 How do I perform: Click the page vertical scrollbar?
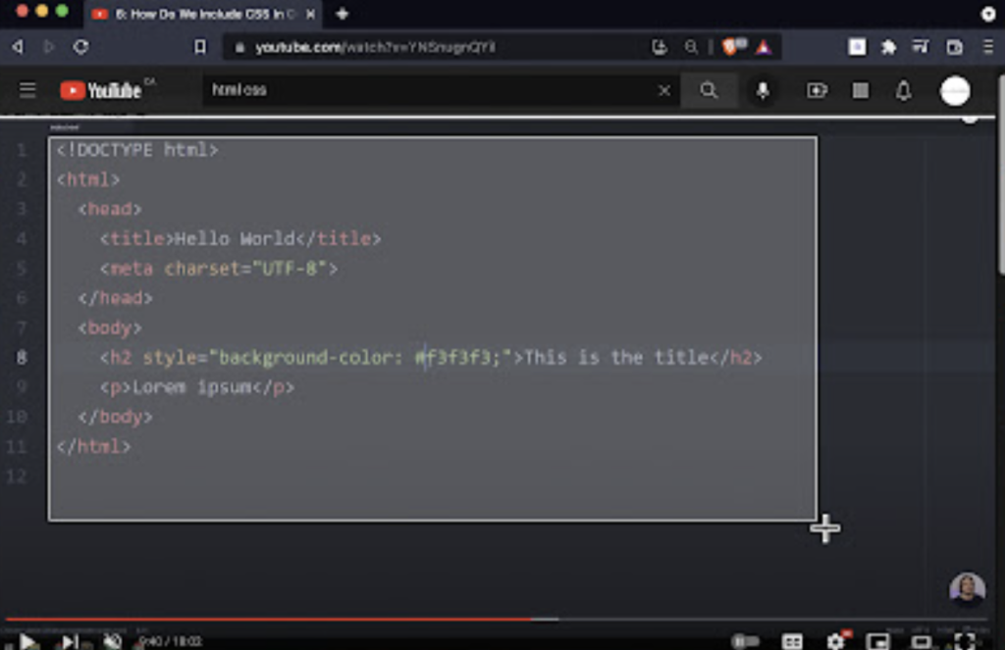pyautogui.click(x=1000, y=176)
